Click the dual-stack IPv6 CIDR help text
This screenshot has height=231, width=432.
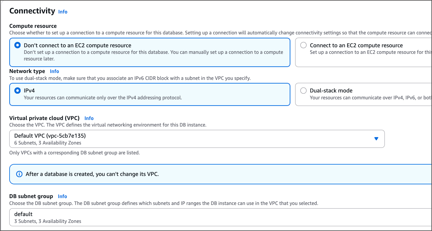[130, 78]
